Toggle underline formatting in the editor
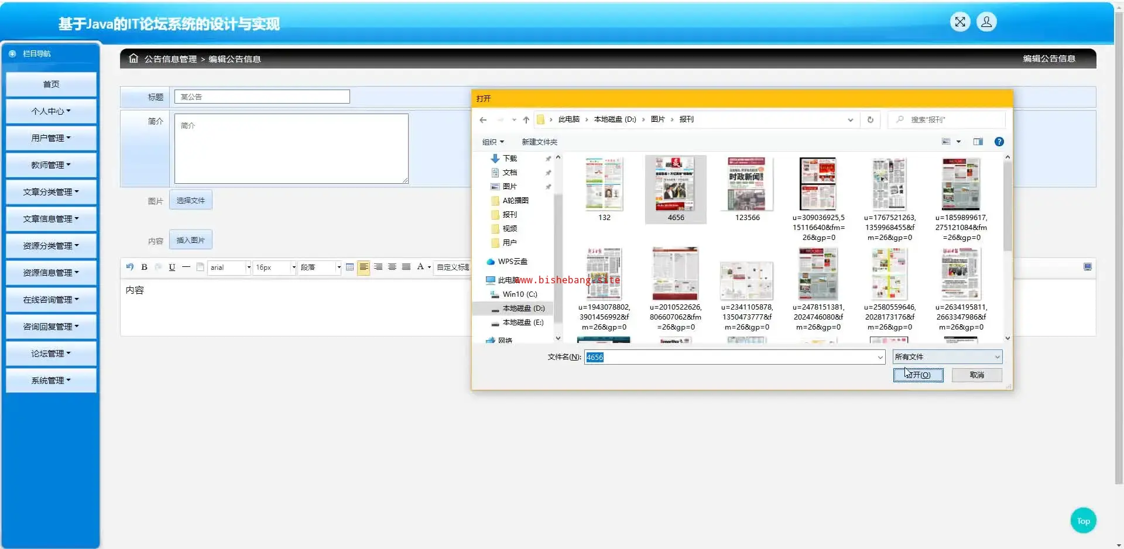Viewport: 1124px width, 549px height. [172, 267]
